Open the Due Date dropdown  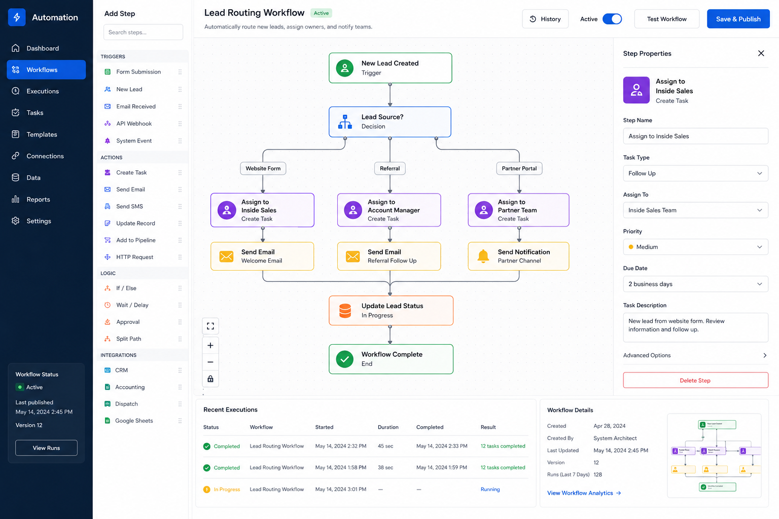click(x=695, y=284)
